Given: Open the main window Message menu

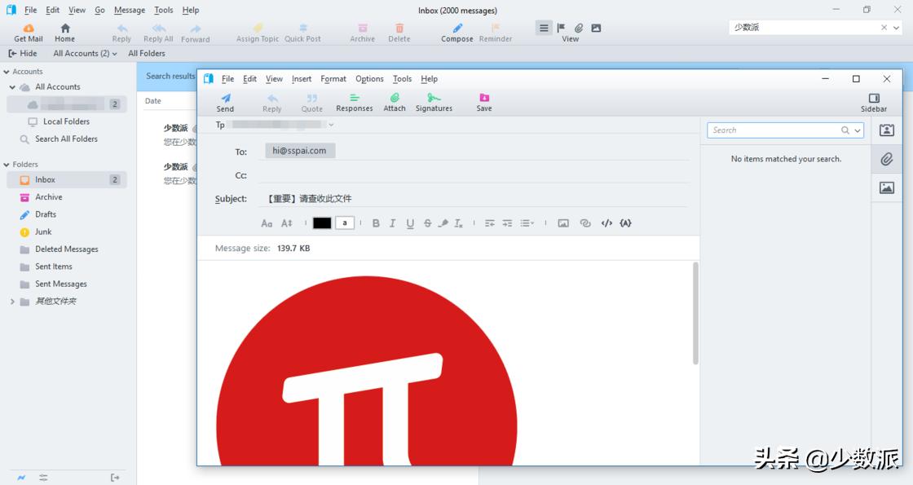Looking at the screenshot, I should coord(130,10).
